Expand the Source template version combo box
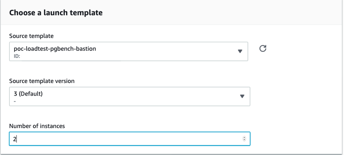 (x=129, y=96)
